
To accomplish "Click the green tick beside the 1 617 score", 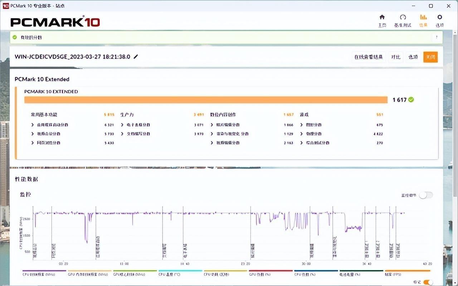I will (411, 100).
